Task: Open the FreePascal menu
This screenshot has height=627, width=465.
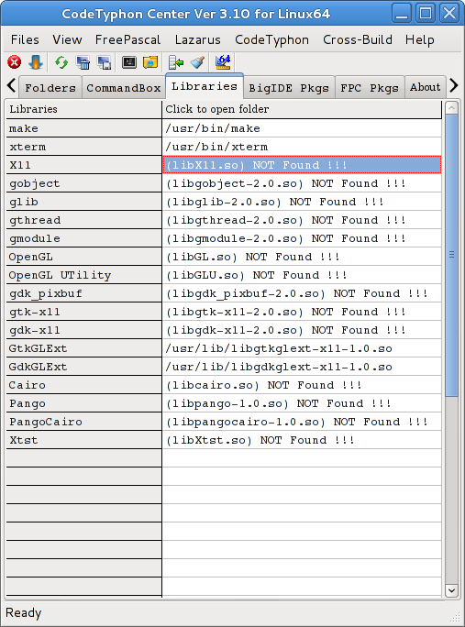Action: pos(127,39)
